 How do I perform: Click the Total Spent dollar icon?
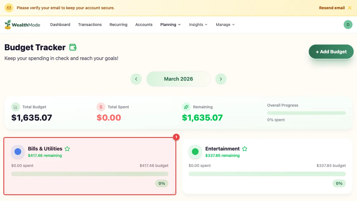tap(101, 107)
